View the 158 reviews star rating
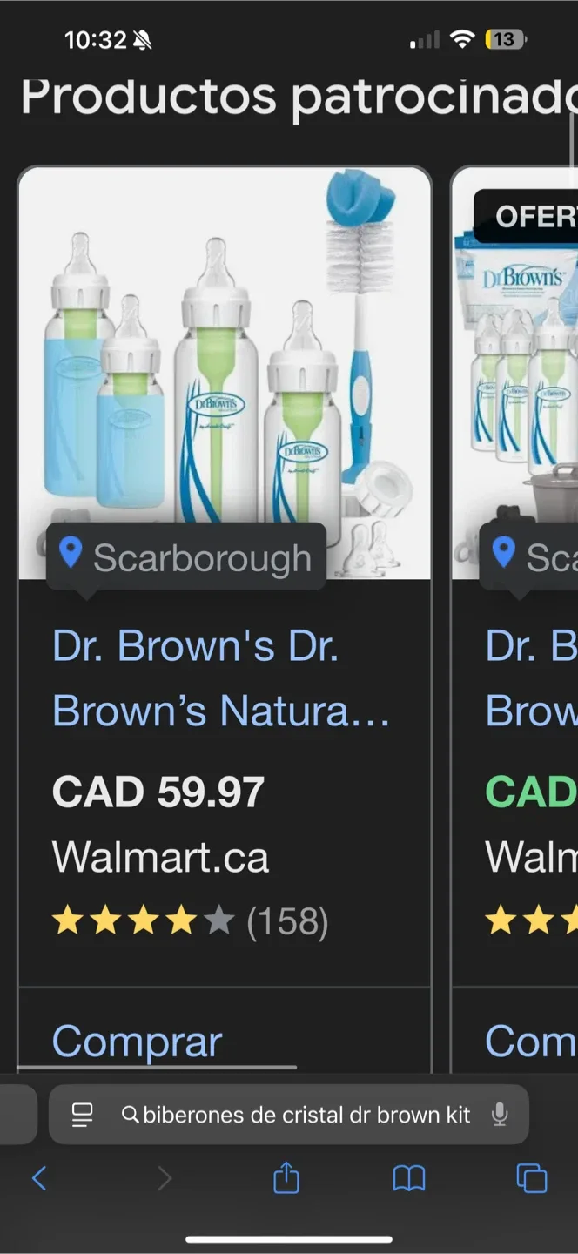The height and width of the screenshot is (1254, 578). pyautogui.click(x=190, y=920)
